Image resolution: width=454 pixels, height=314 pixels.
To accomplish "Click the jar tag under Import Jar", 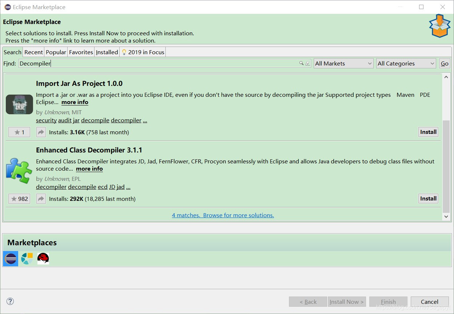I will point(76,120).
